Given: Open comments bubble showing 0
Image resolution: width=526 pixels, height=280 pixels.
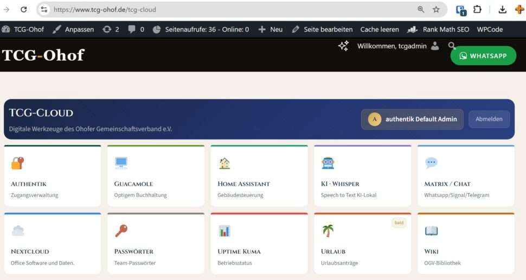Looking at the screenshot, I should (136, 29).
